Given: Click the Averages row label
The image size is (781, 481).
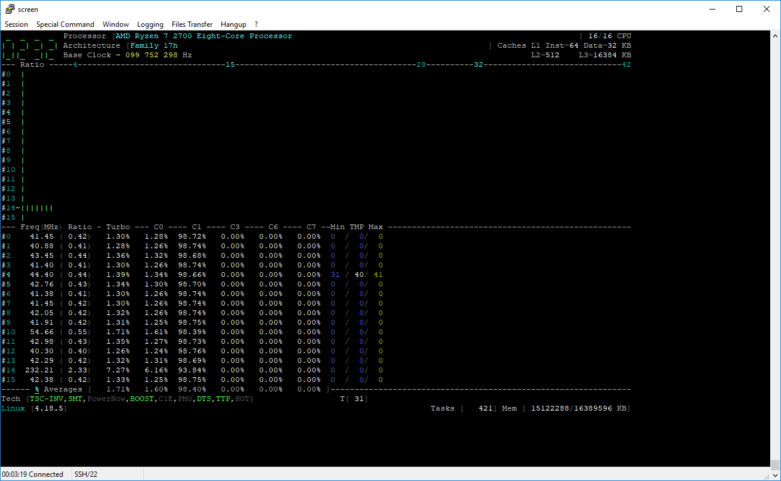Looking at the screenshot, I should point(63,389).
